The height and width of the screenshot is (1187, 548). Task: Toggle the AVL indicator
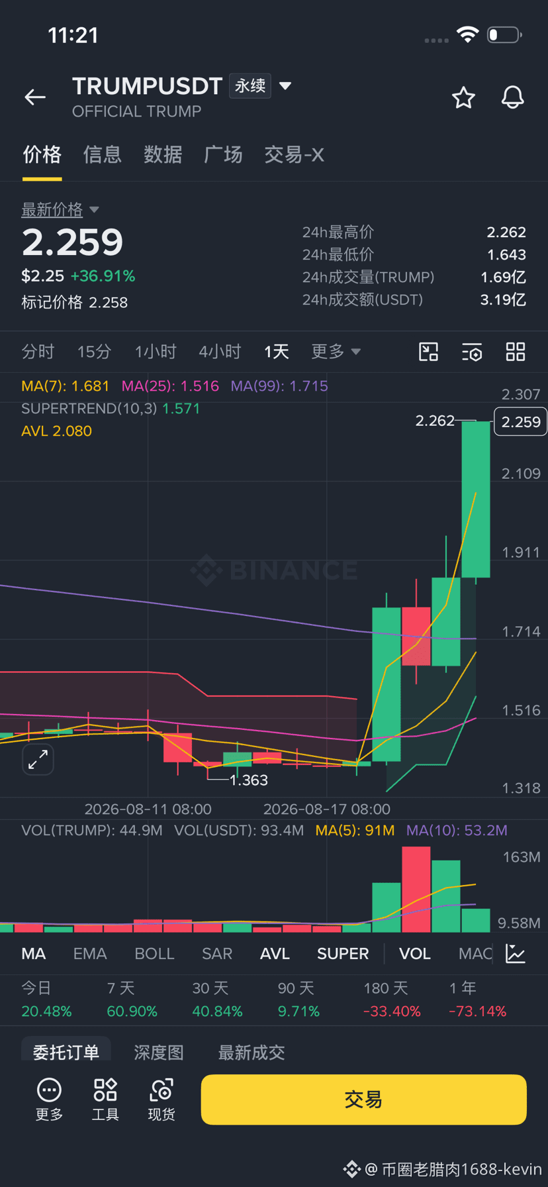tap(275, 954)
